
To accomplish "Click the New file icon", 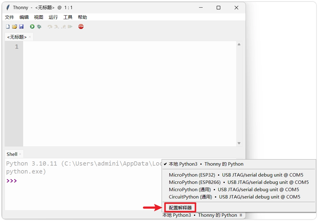I will tap(8, 27).
